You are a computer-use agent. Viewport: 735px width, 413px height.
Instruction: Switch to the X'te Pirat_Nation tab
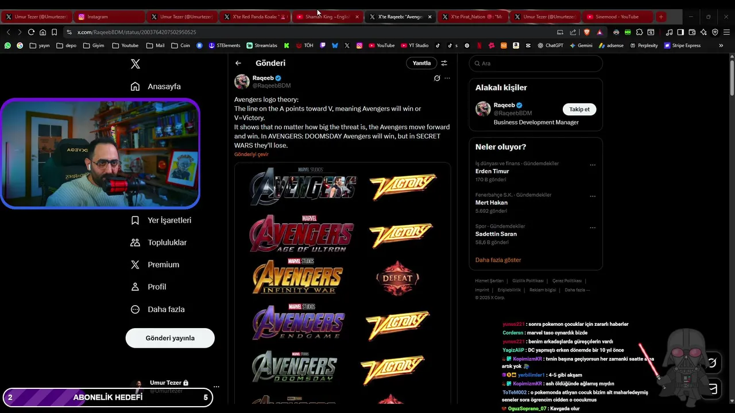click(472, 17)
